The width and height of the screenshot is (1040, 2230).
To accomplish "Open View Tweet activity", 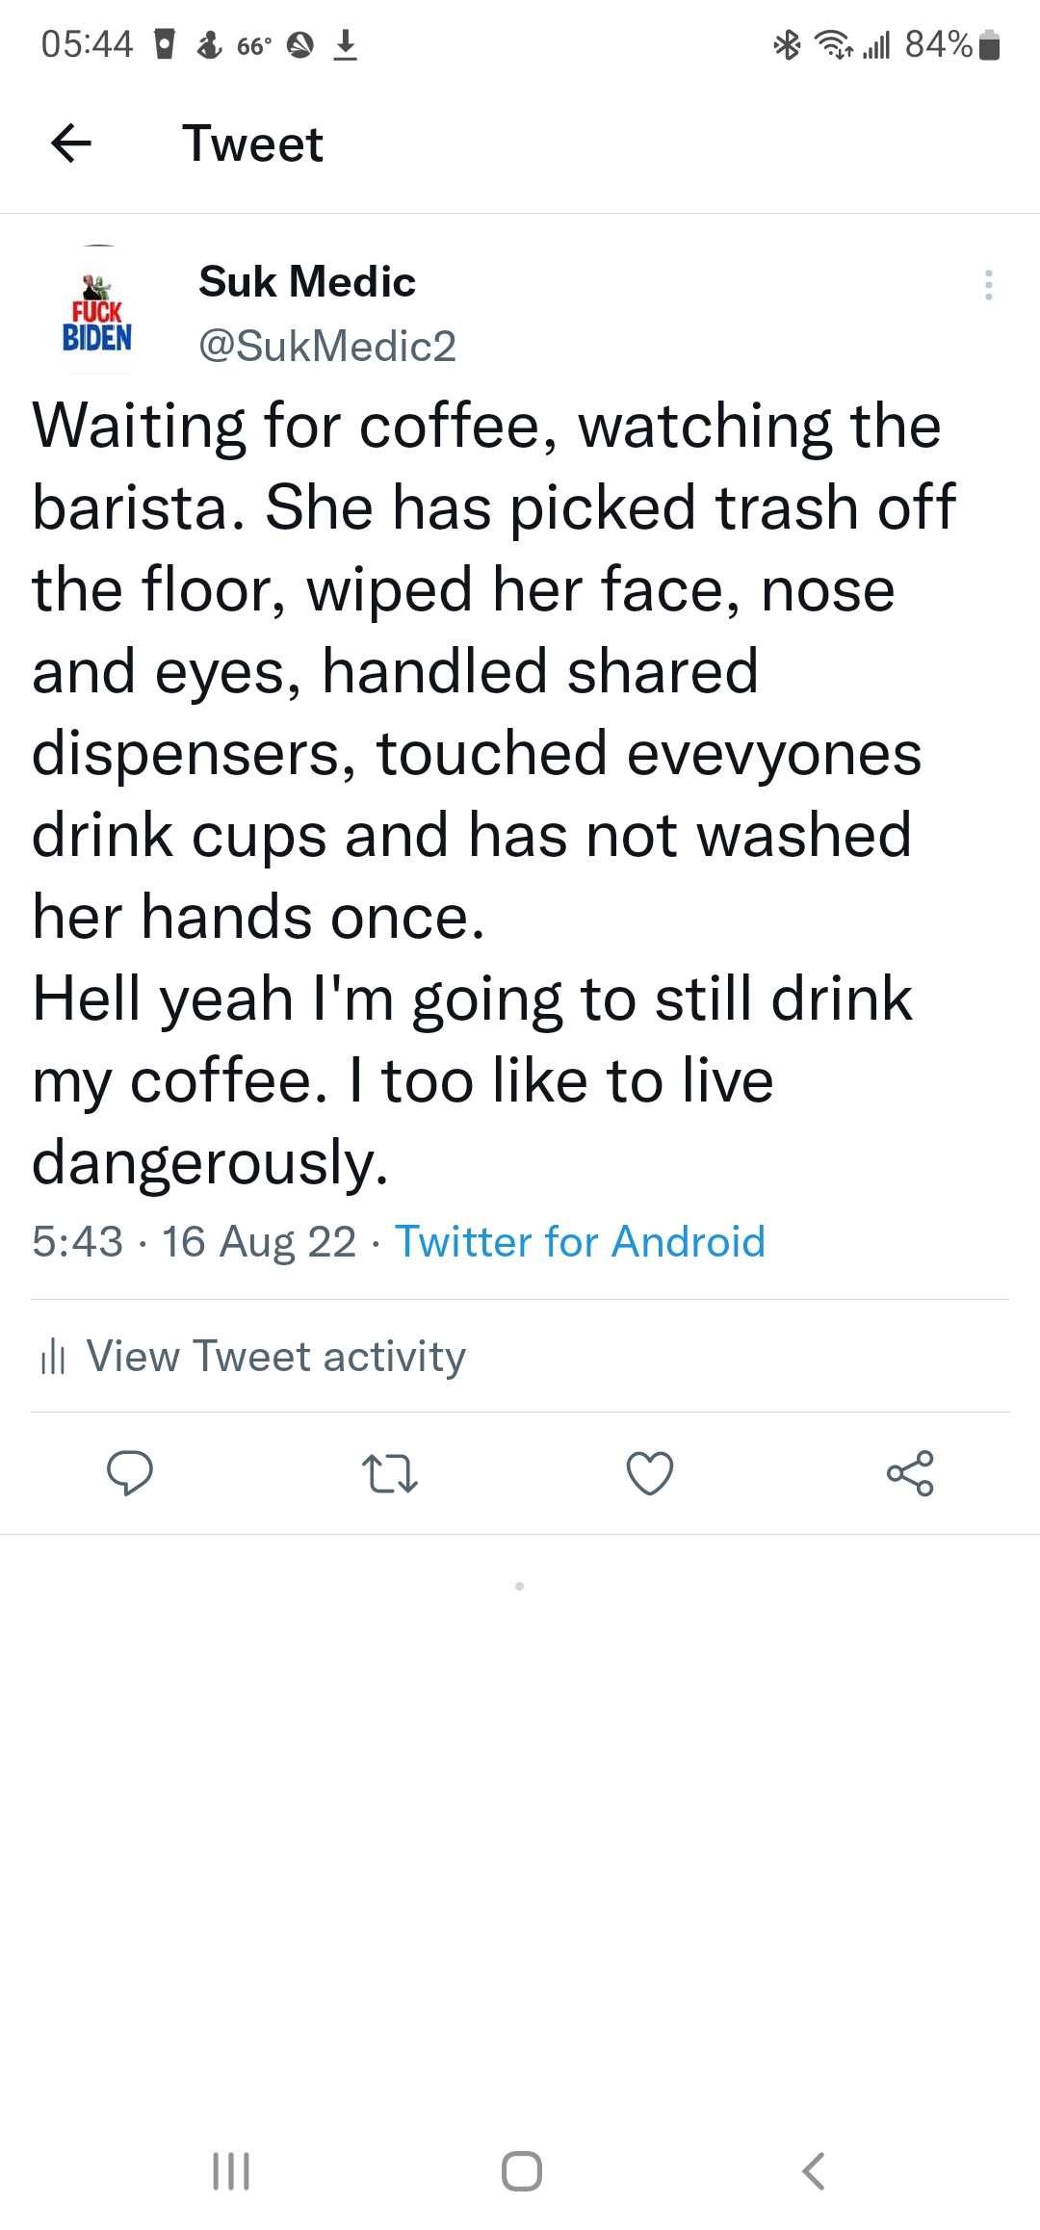I will point(275,1357).
